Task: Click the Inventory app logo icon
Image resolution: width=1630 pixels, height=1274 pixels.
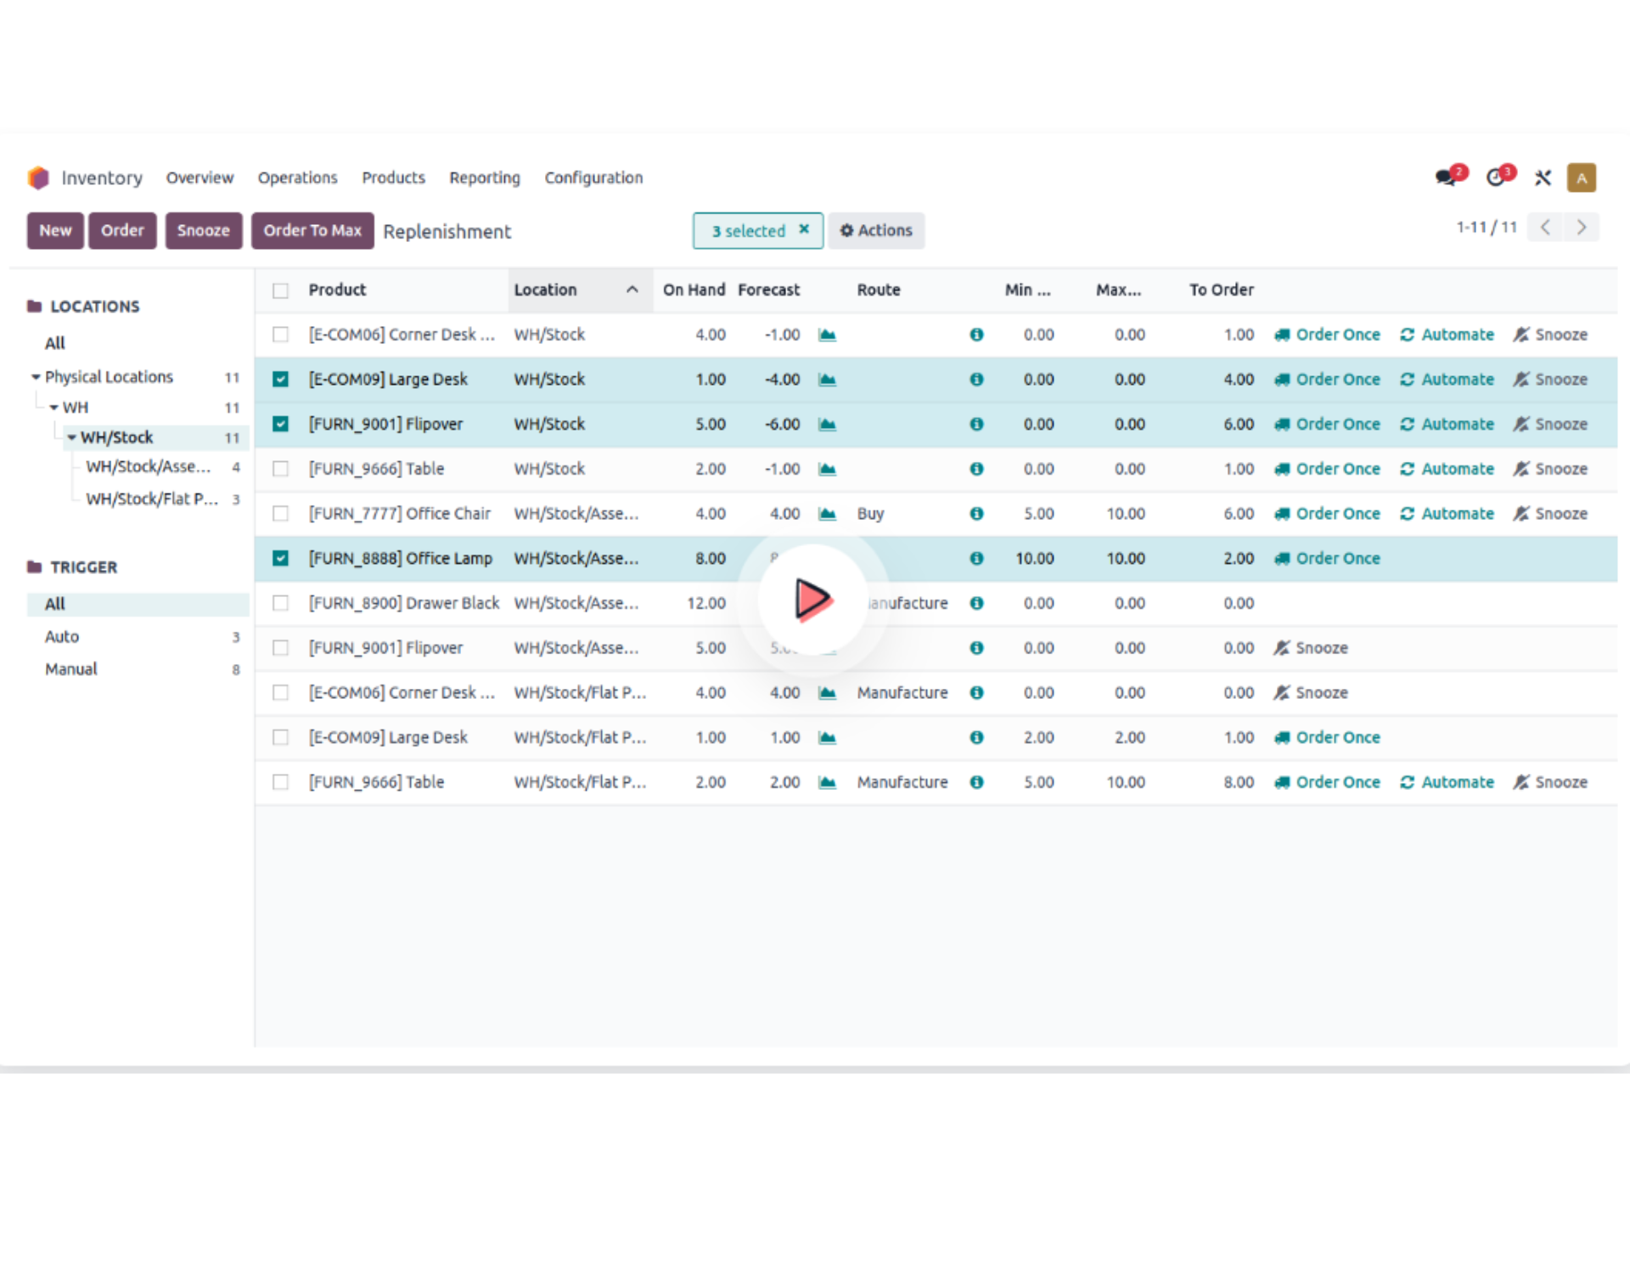Action: coord(38,178)
